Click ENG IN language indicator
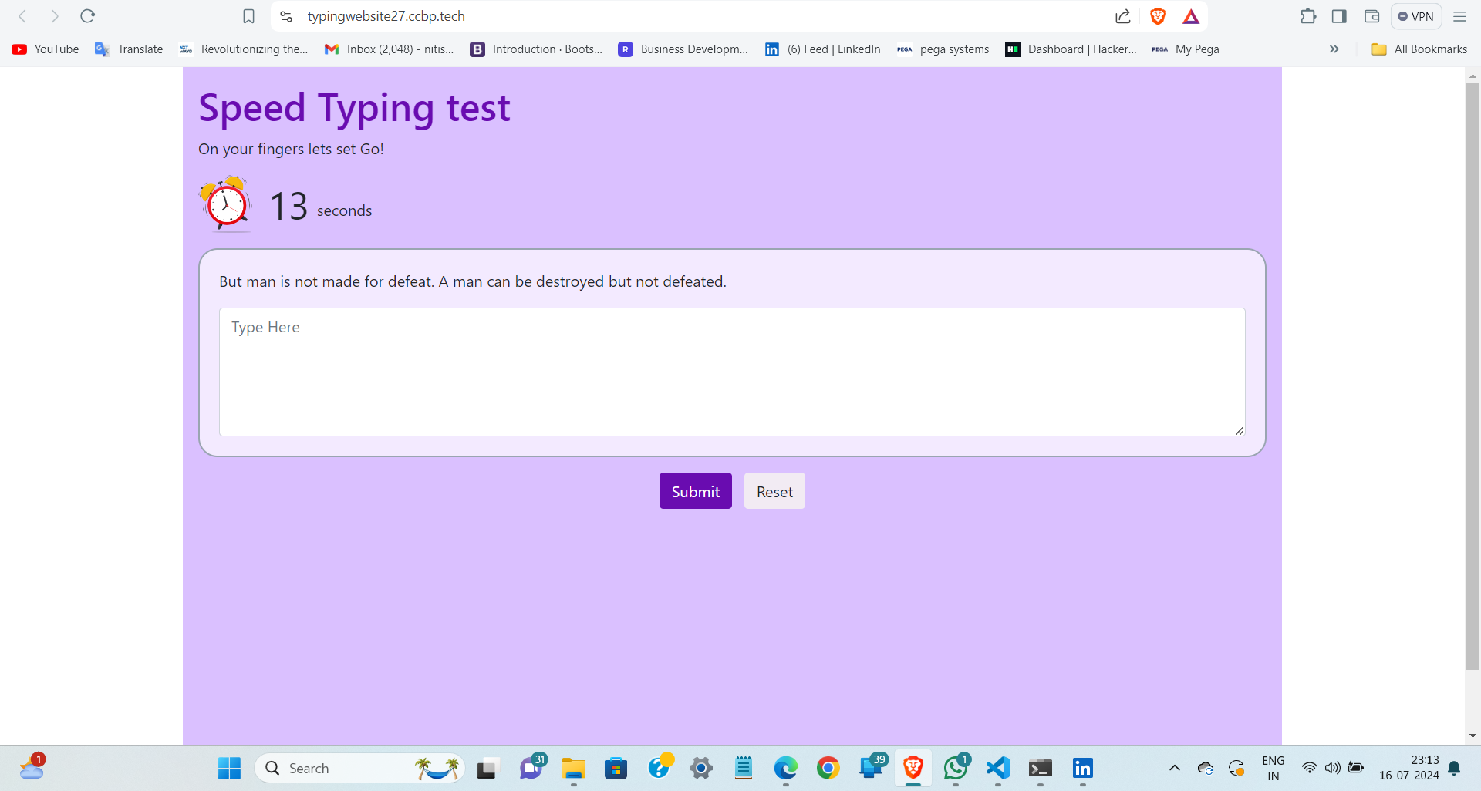The image size is (1481, 791). coord(1274,768)
